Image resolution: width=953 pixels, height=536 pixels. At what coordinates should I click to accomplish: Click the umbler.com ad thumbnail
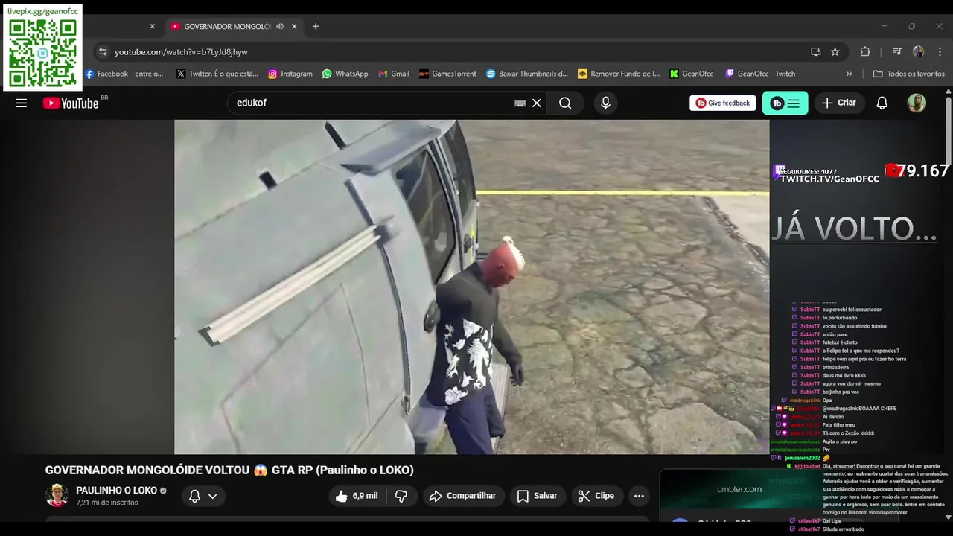pyautogui.click(x=739, y=489)
